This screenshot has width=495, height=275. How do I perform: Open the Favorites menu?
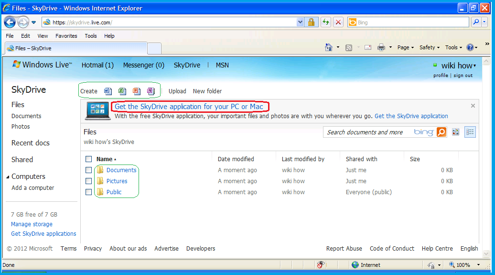[66, 36]
